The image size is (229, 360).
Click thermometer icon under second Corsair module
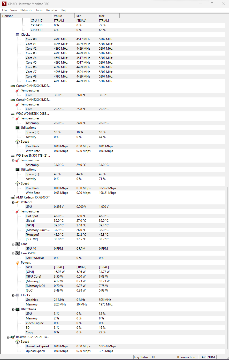17,104
